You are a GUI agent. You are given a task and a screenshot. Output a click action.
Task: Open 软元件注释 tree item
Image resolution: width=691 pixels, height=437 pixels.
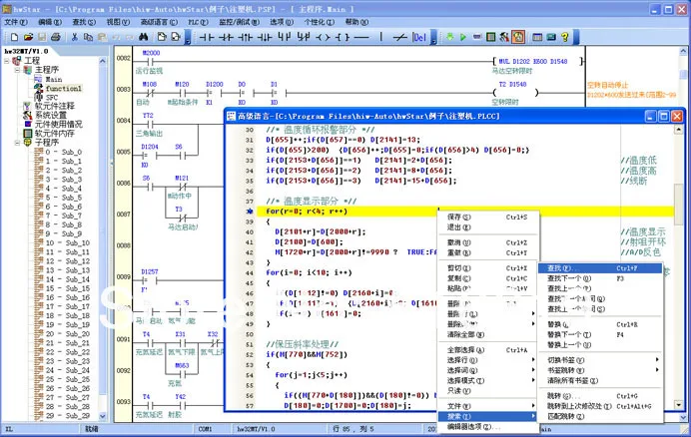click(55, 106)
